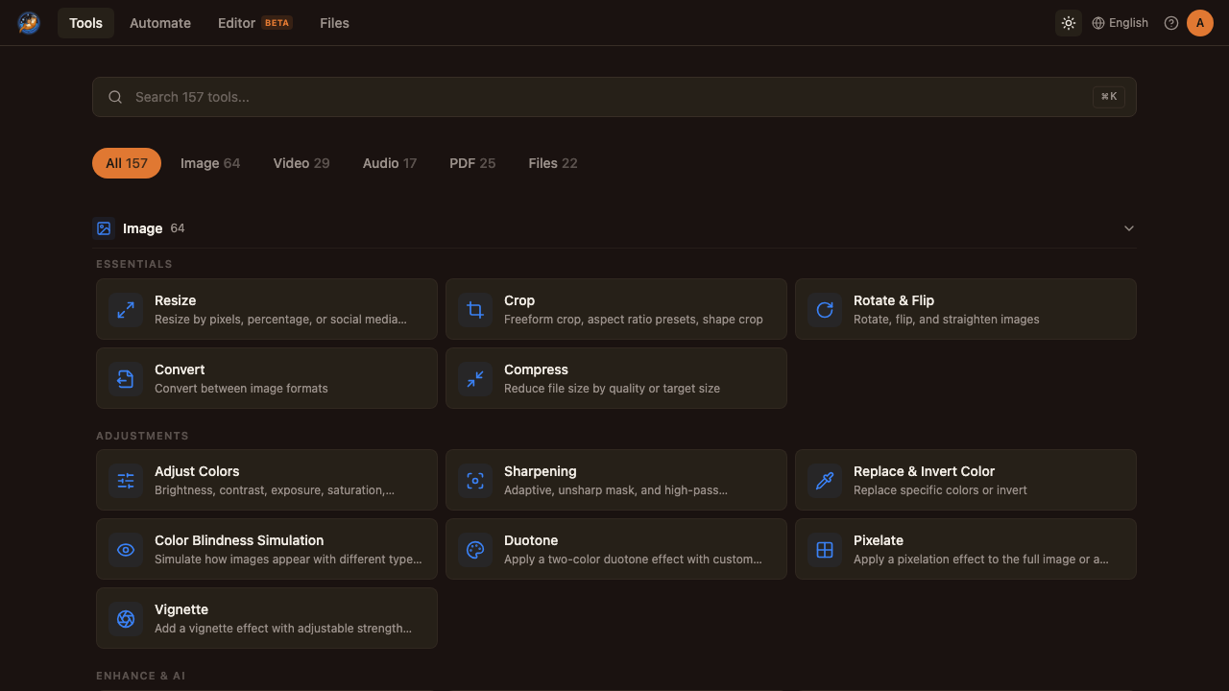Screen dimensions: 1229x691
Task: Click the Convert tool icon
Action: point(126,378)
